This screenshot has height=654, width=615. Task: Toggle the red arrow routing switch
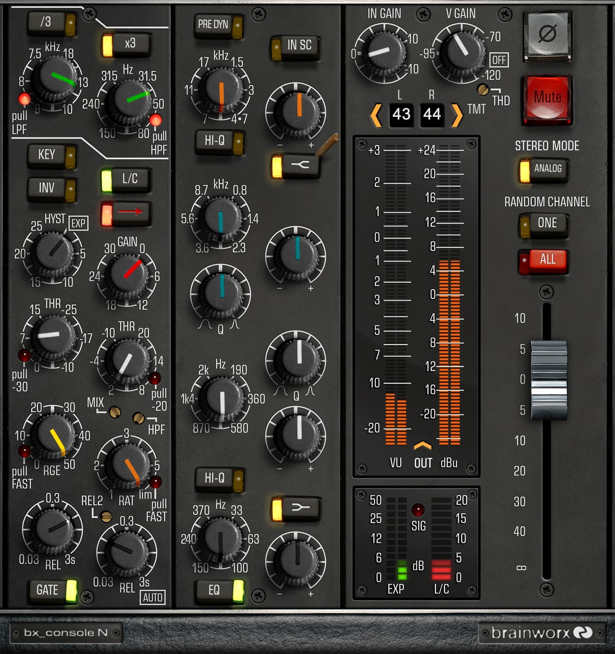[x=126, y=214]
